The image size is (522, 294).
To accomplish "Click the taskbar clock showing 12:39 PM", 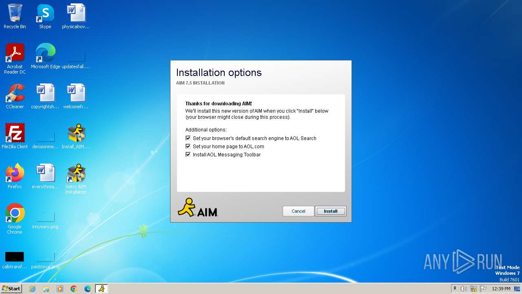I will [501, 289].
